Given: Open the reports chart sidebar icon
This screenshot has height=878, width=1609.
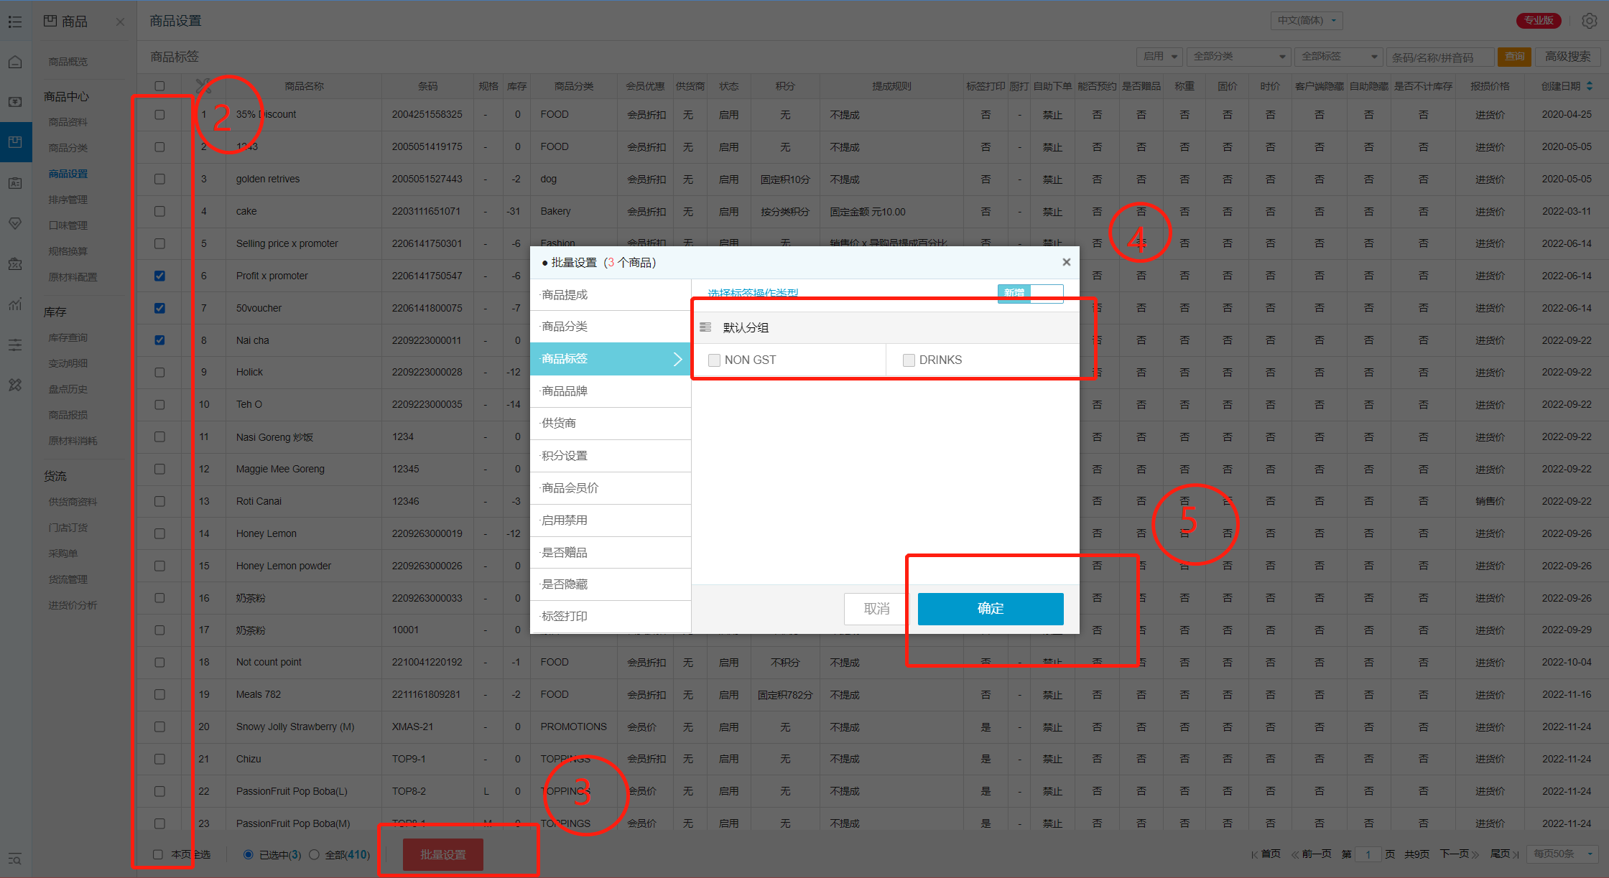Looking at the screenshot, I should [x=15, y=304].
